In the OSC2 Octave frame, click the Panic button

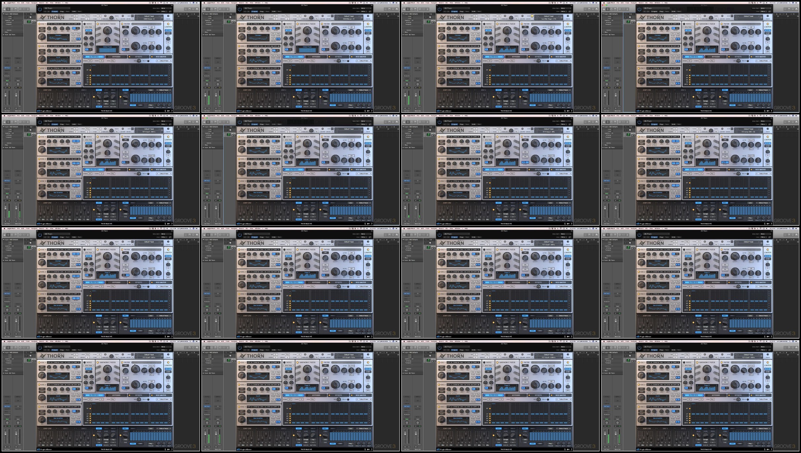coord(168,16)
